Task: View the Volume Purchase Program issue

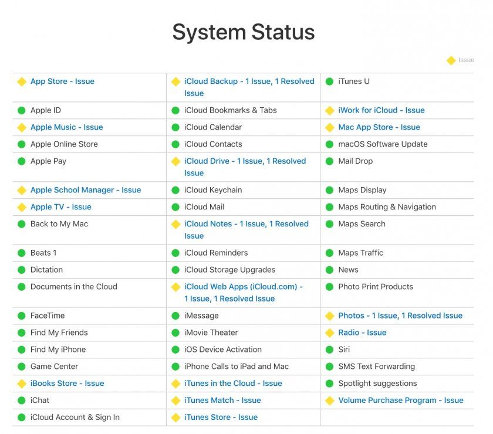Action: 400,401
